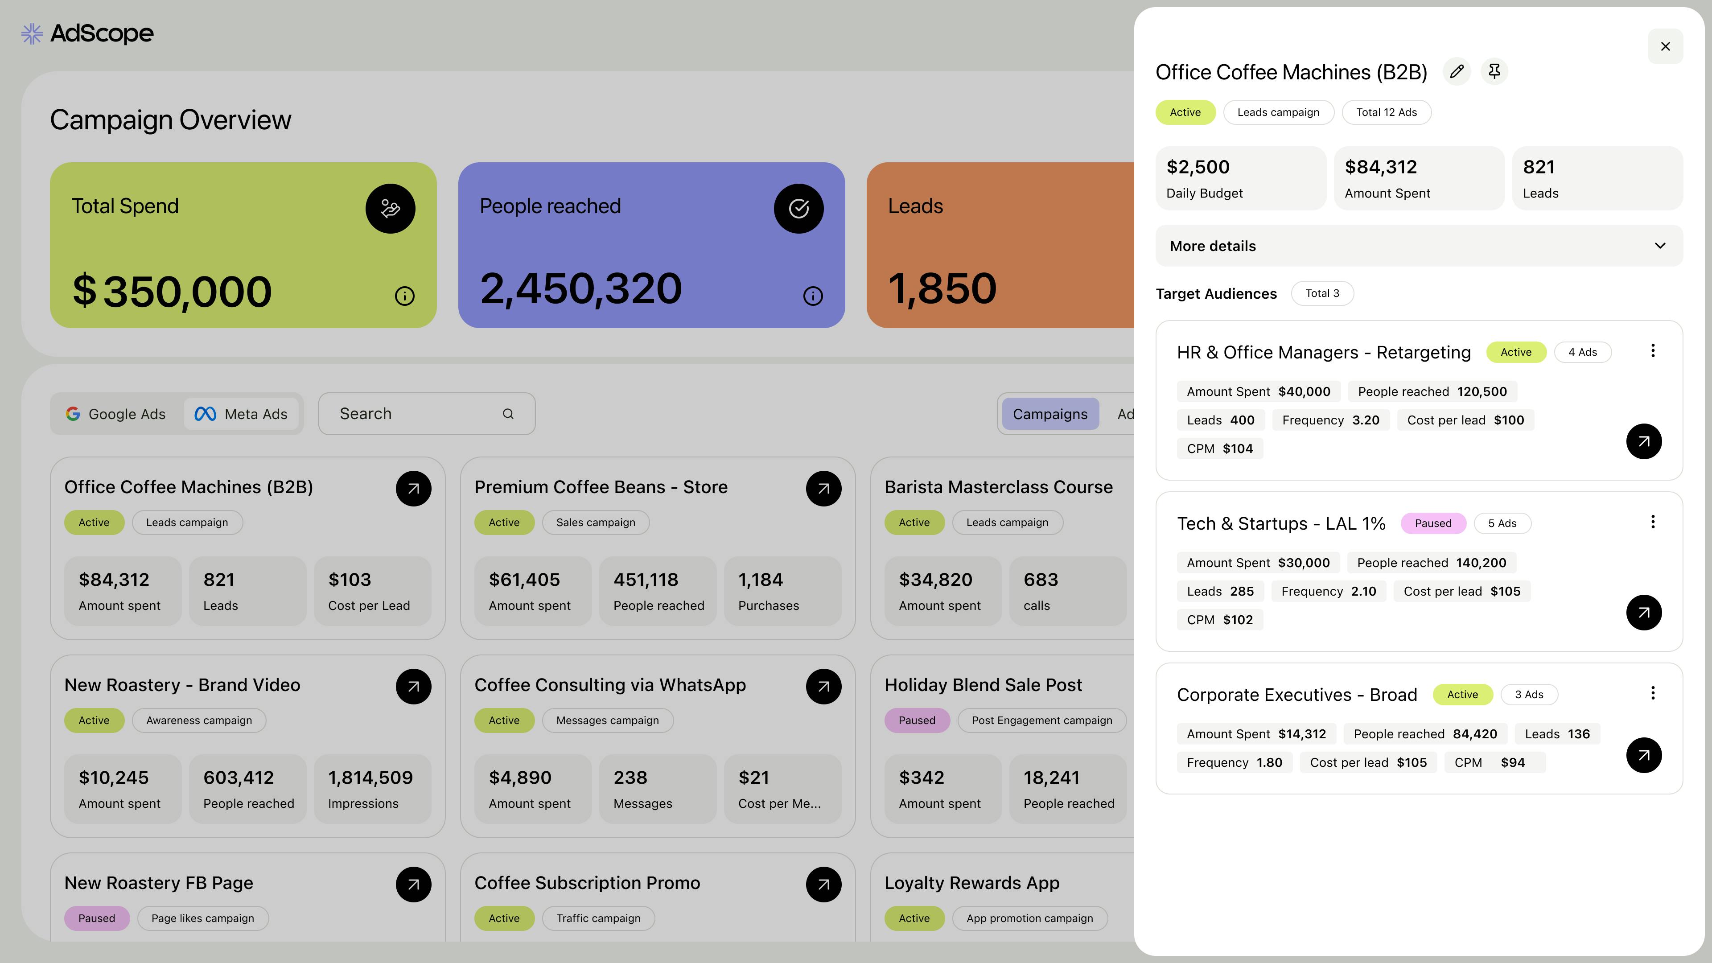Screen dimensions: 1712x963
Task: Click the Total Spend info icon
Action: click(x=405, y=296)
